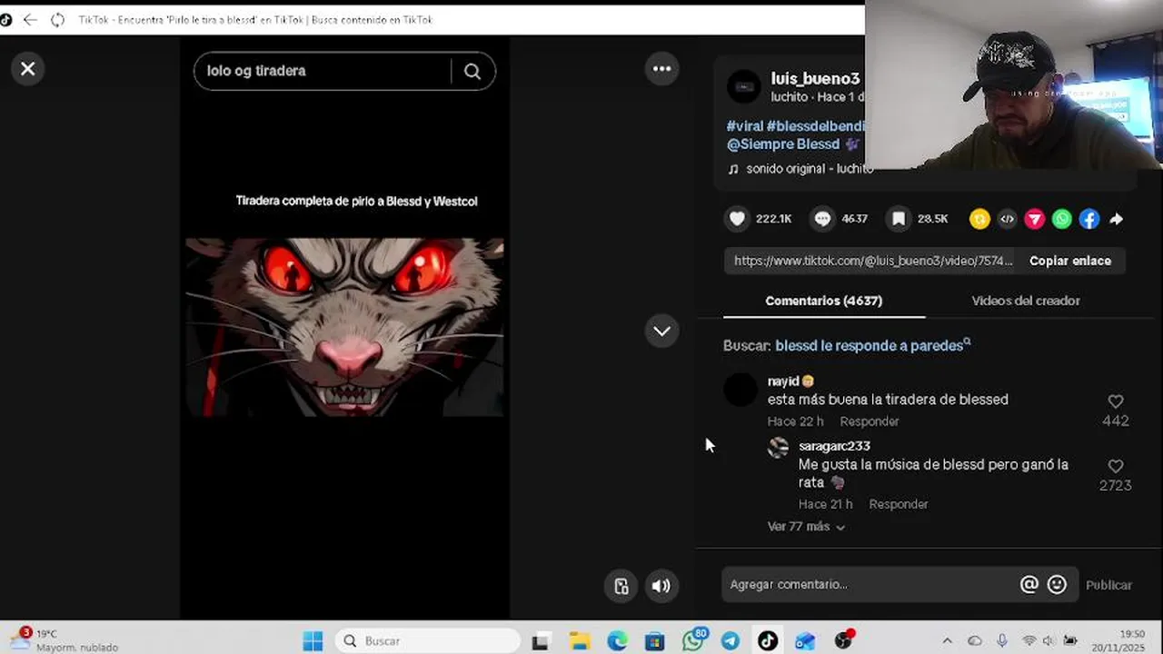This screenshot has width=1163, height=654.
Task: Open the @Siempre Blessd mention
Action: click(784, 144)
